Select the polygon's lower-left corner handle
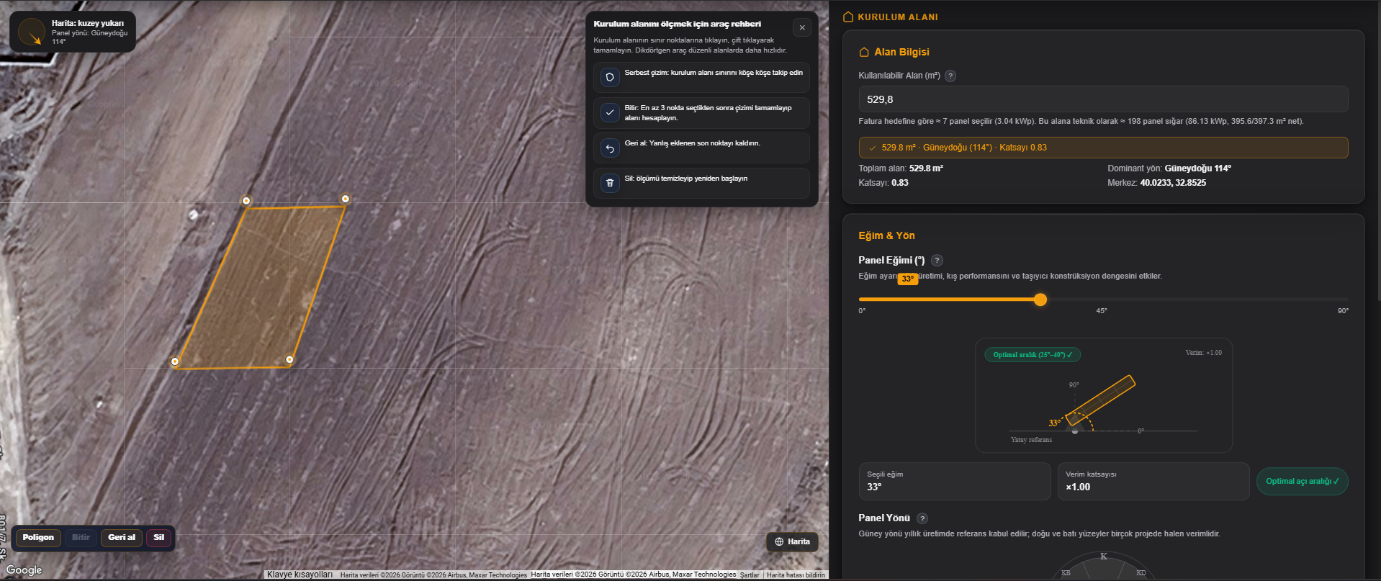1381x581 pixels. tap(175, 361)
